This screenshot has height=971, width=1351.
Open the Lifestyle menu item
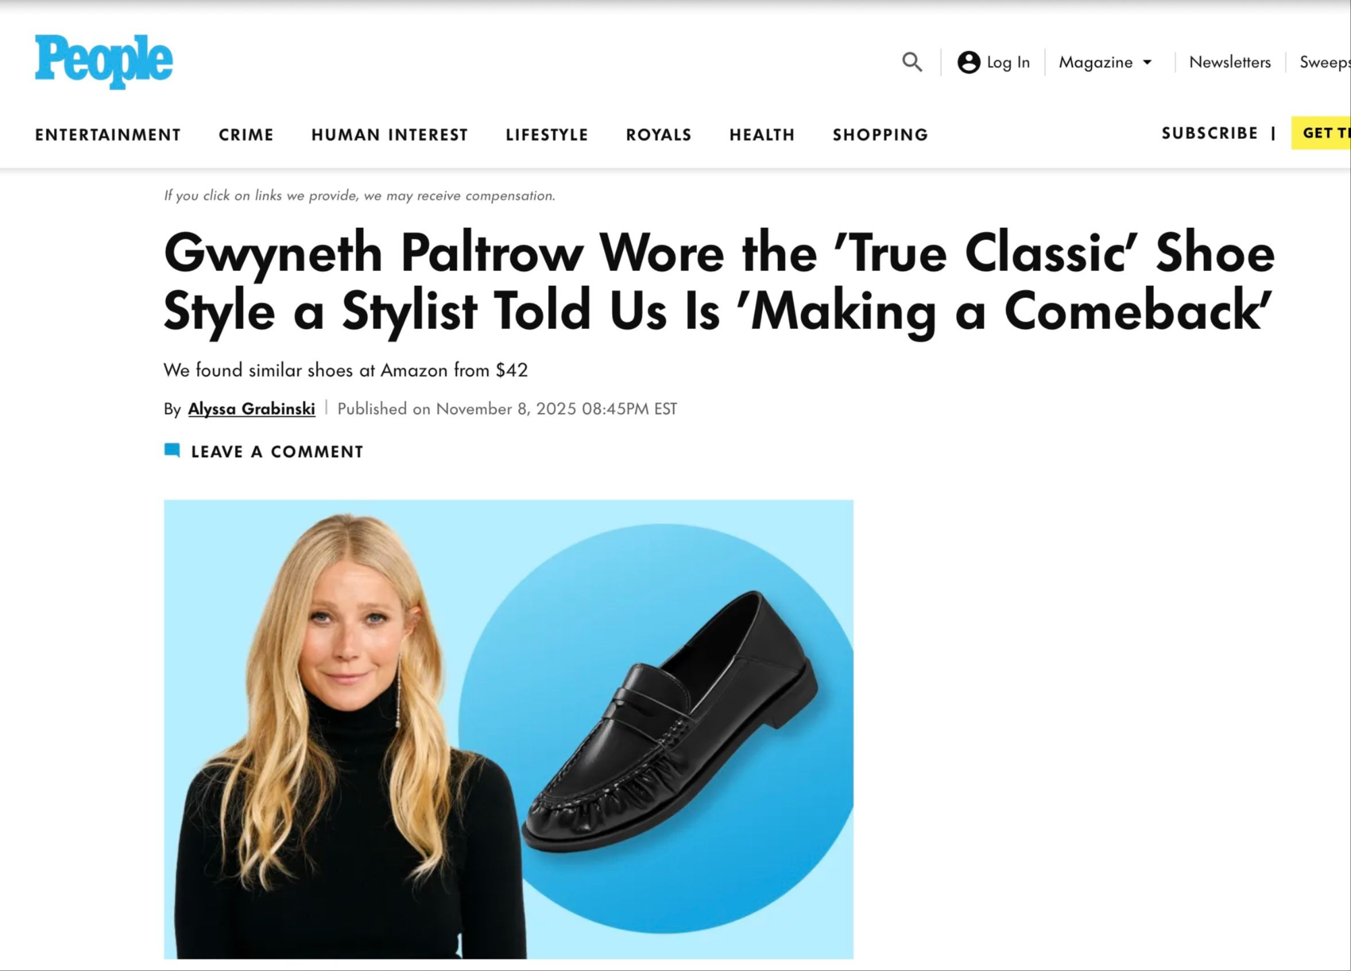(547, 135)
